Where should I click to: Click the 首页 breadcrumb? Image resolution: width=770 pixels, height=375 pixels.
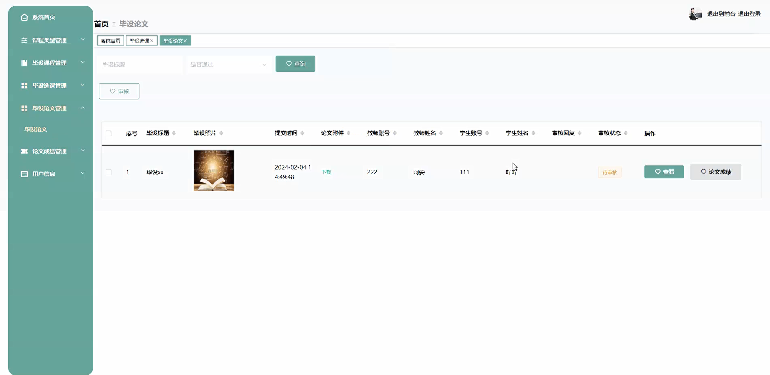[101, 24]
